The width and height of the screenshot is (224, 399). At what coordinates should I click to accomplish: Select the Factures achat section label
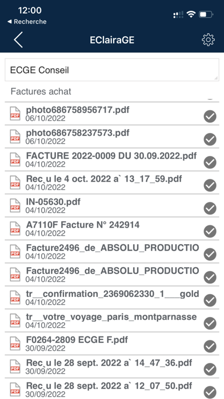click(41, 91)
